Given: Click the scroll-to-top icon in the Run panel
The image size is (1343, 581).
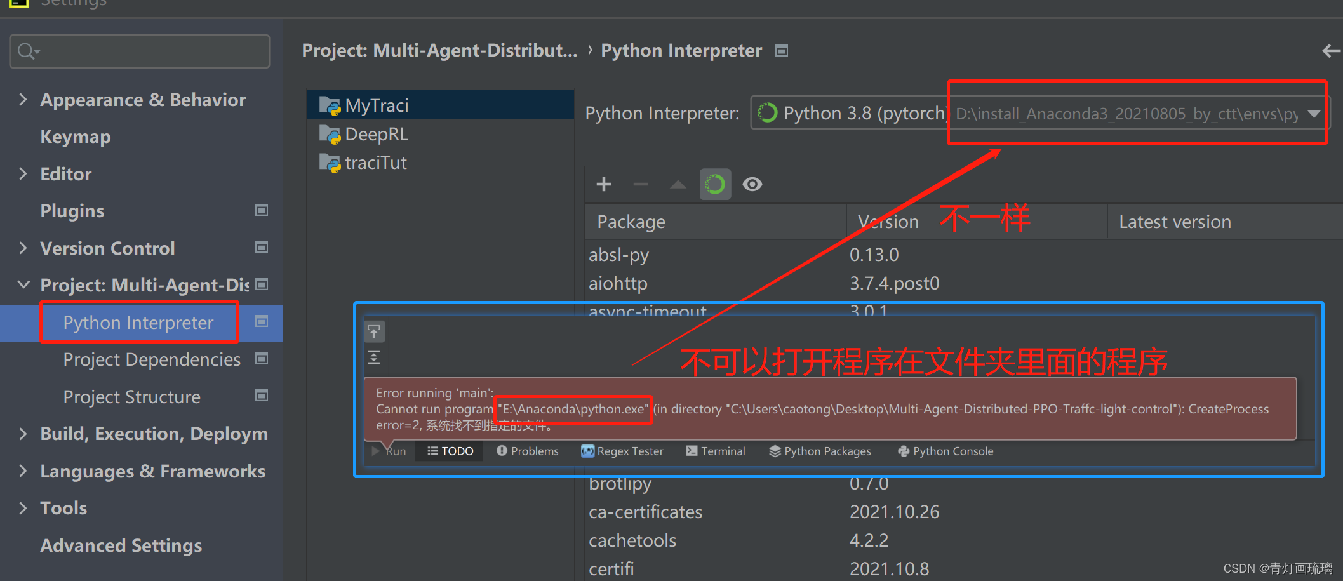Looking at the screenshot, I should (x=374, y=331).
